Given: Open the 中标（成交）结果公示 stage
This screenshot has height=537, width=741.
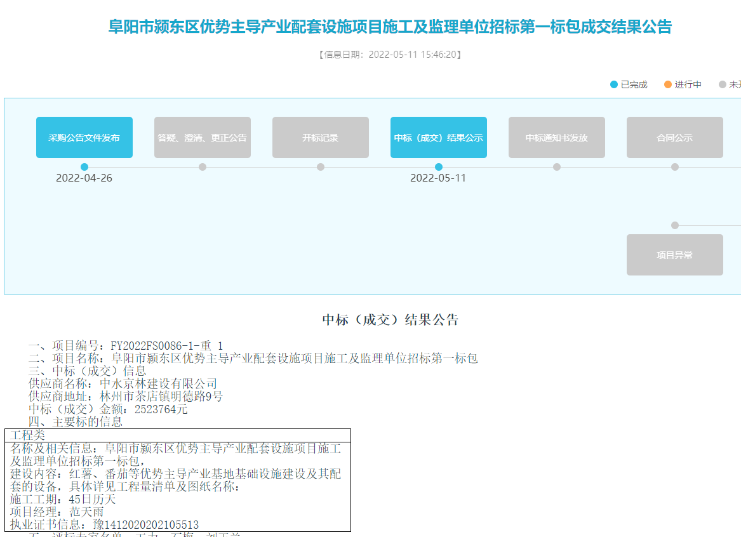Looking at the screenshot, I should coord(439,137).
